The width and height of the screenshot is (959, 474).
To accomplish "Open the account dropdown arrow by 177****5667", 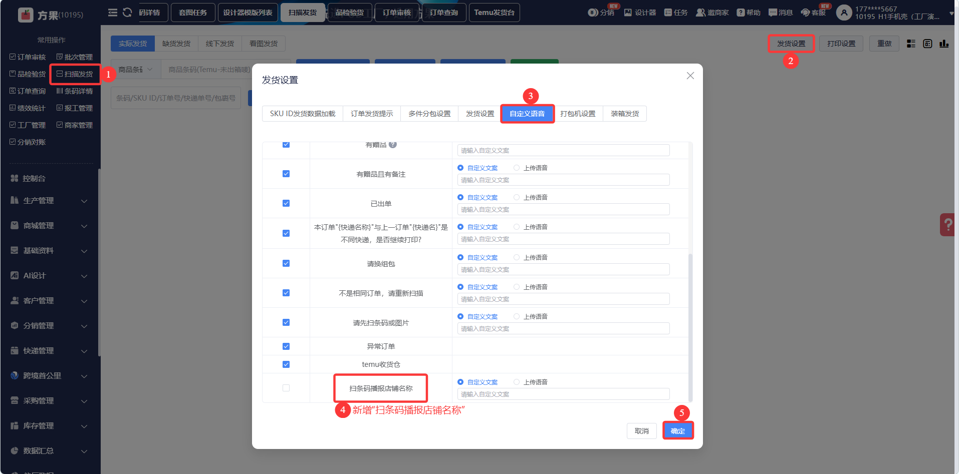I will [951, 14].
